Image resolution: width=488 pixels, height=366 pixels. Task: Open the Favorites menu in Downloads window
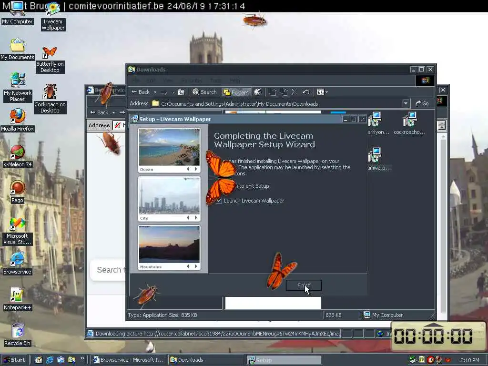pyautogui.click(x=192, y=81)
